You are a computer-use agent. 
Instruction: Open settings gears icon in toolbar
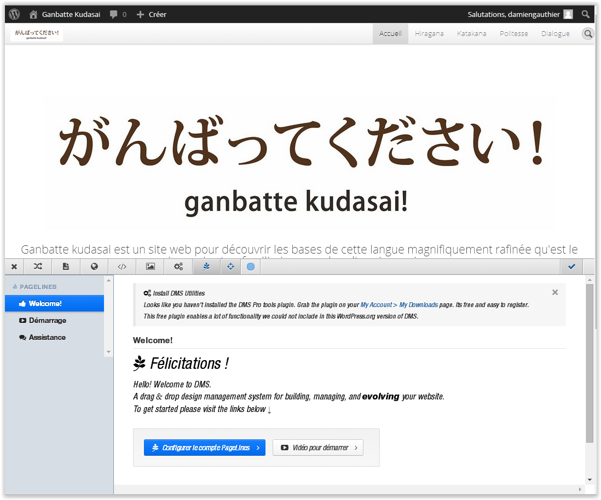coord(178,267)
